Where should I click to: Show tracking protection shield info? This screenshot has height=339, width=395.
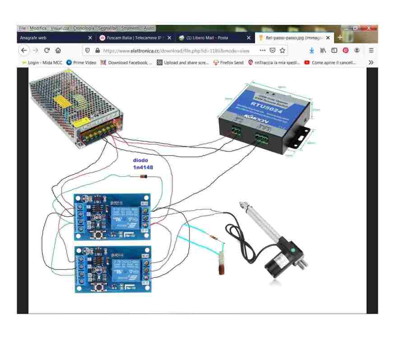[x=88, y=51]
